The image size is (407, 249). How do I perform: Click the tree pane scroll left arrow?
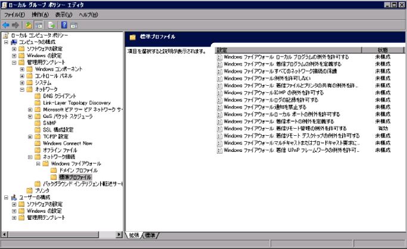tap(4, 235)
